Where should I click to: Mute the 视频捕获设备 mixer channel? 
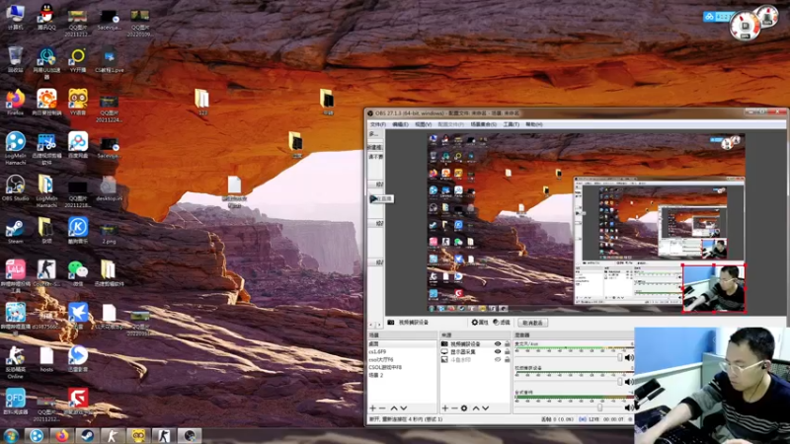(629, 382)
